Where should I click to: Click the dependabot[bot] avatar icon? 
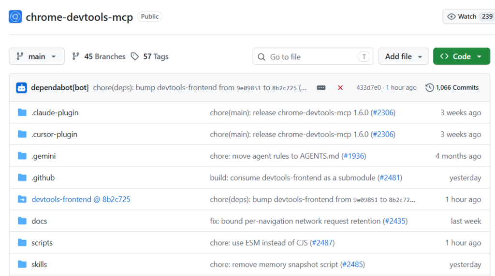click(21, 88)
